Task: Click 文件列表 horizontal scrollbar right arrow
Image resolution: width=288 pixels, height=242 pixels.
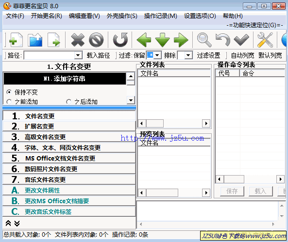Action: pos(206,123)
